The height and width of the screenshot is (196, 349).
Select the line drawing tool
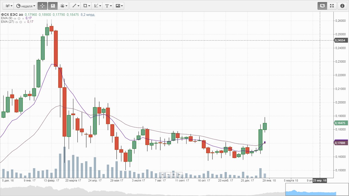click(75, 6)
